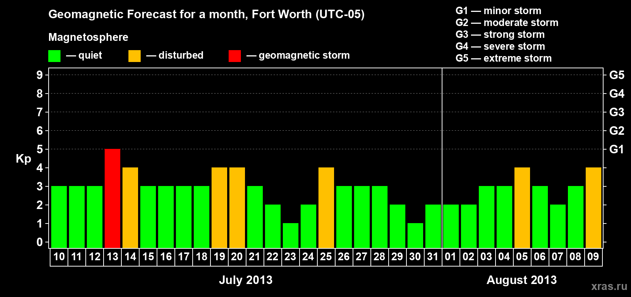
Task: Click the 'geomagnetic storm' legend label
Action: (x=304, y=55)
